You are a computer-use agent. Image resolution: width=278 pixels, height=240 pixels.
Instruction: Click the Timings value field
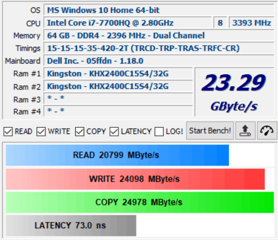[159, 48]
